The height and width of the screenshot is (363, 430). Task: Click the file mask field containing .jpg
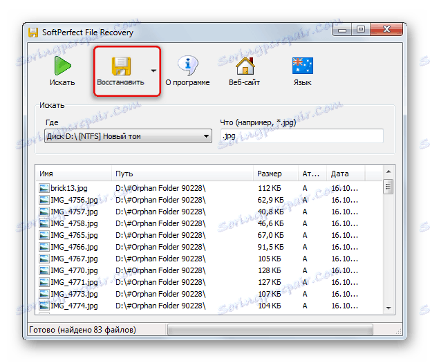tap(301, 136)
